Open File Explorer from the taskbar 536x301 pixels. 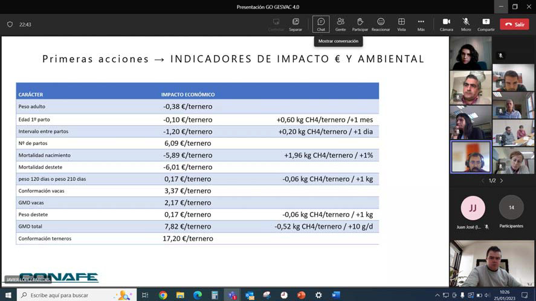tap(180, 295)
